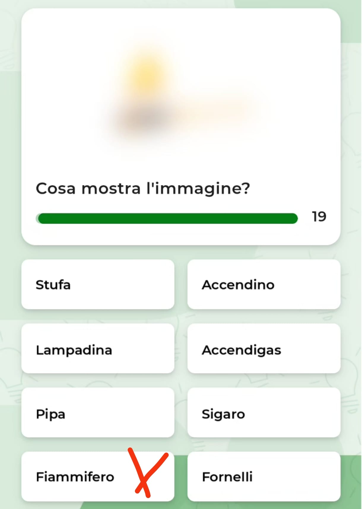Pick the Lampadina answer option

98,349
